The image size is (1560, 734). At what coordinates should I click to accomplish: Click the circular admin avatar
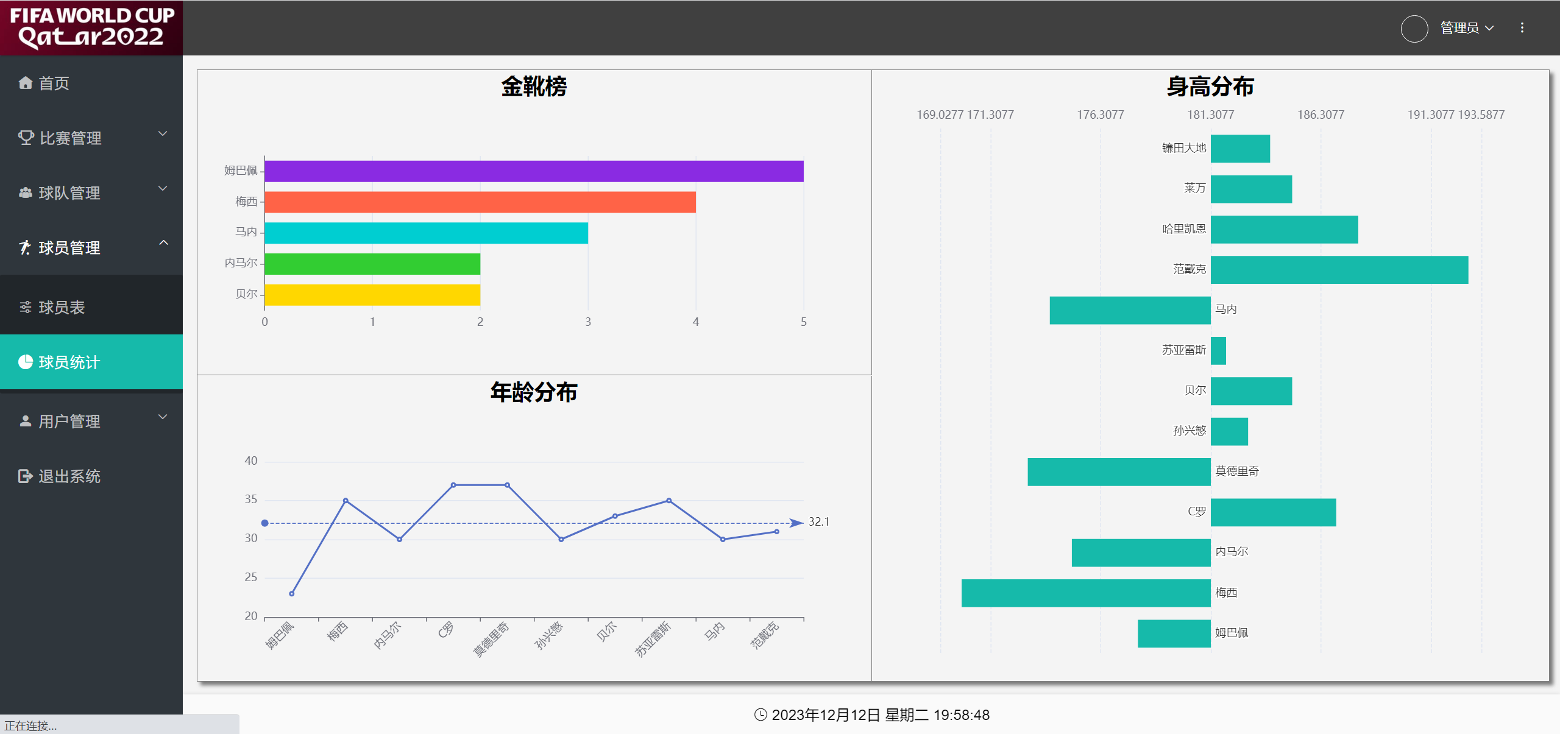click(x=1414, y=28)
